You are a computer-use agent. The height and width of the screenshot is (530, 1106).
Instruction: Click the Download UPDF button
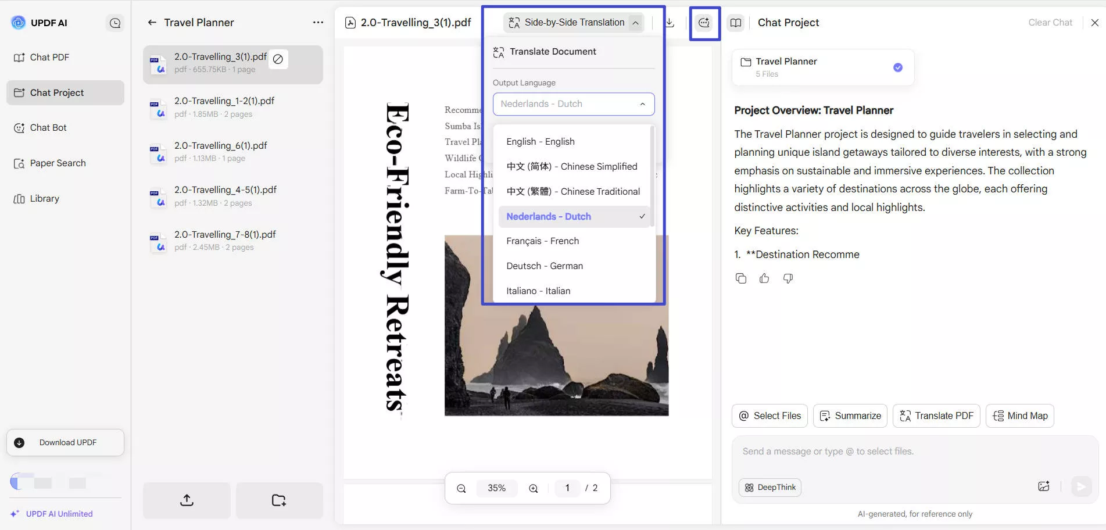65,442
